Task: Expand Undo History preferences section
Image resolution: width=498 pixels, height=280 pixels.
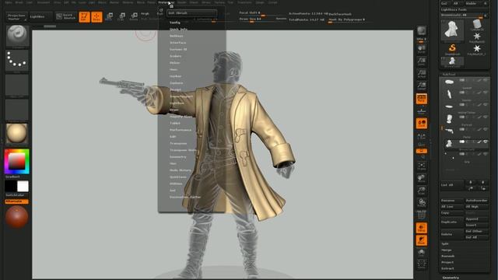Action: pos(181,170)
